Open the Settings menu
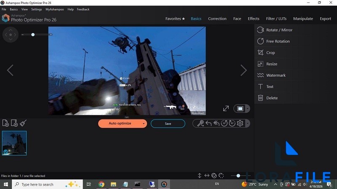The height and width of the screenshot is (189, 337). click(x=37, y=9)
